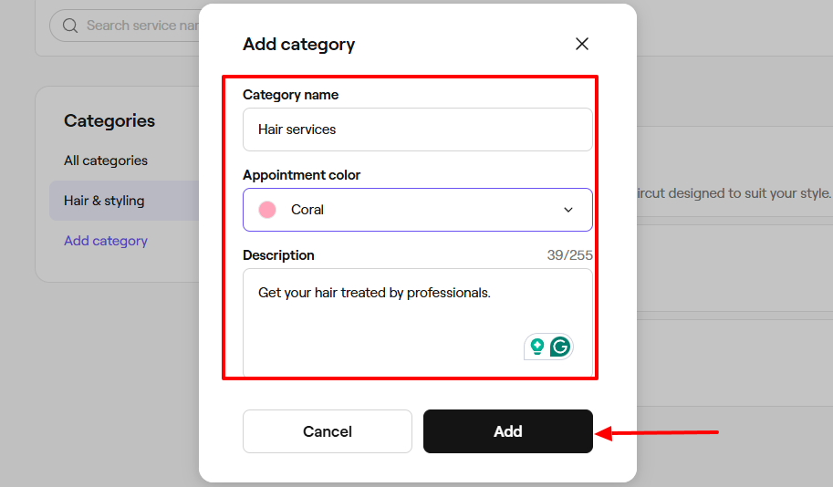The image size is (833, 487).
Task: Expand the Appointment color chevron arrow
Action: [568, 210]
